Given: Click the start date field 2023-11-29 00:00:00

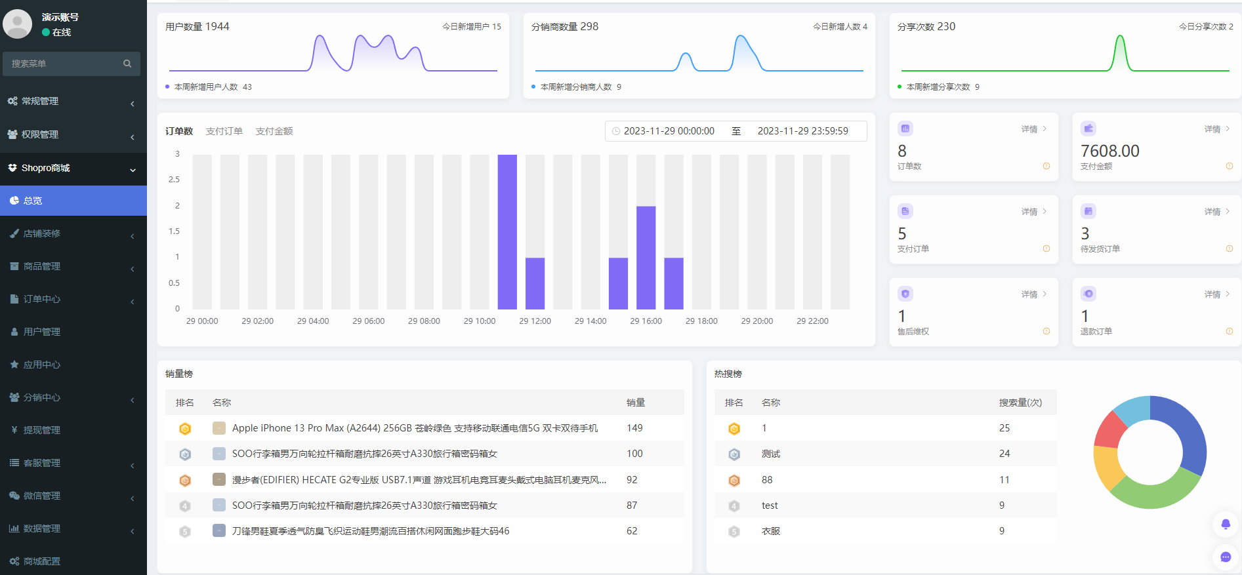Looking at the screenshot, I should click(x=669, y=131).
